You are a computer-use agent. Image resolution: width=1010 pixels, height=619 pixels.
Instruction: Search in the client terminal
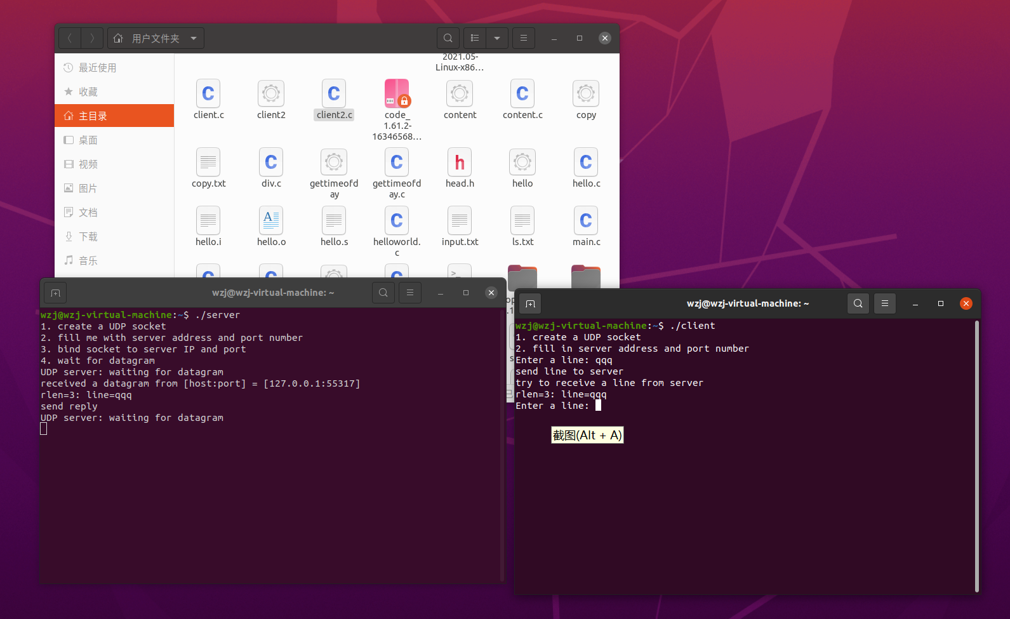[x=858, y=303]
